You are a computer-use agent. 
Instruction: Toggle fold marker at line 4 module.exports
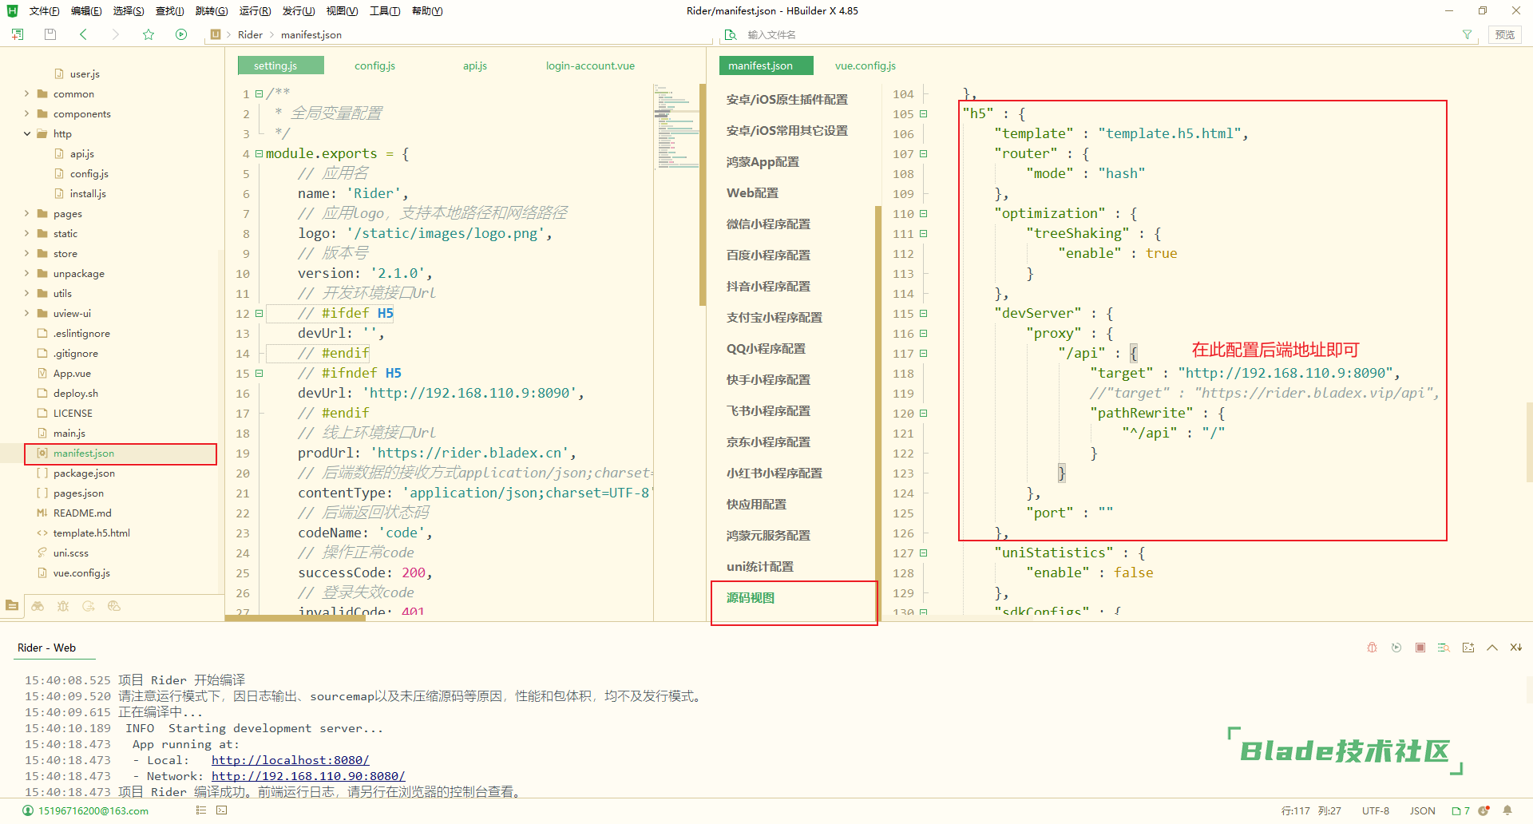[259, 154]
